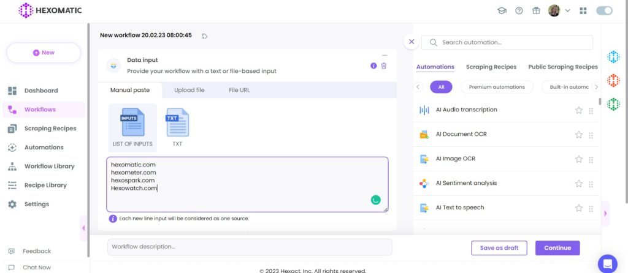Viewport: 628px width, 273px height.
Task: Favorite AI Audio transcription with star
Action: [x=579, y=110]
